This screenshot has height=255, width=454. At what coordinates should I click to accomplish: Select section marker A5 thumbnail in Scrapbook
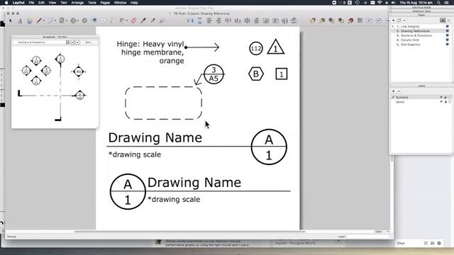point(79,72)
